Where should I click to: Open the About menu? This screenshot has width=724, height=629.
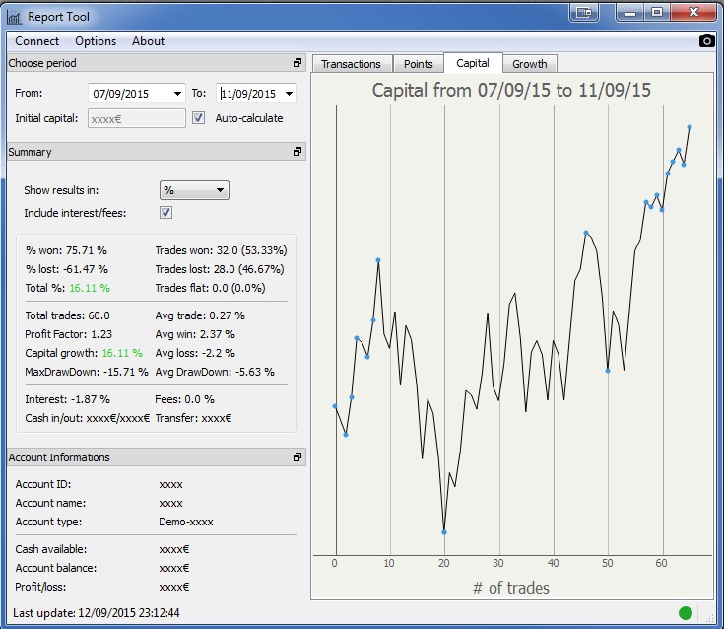click(x=148, y=41)
